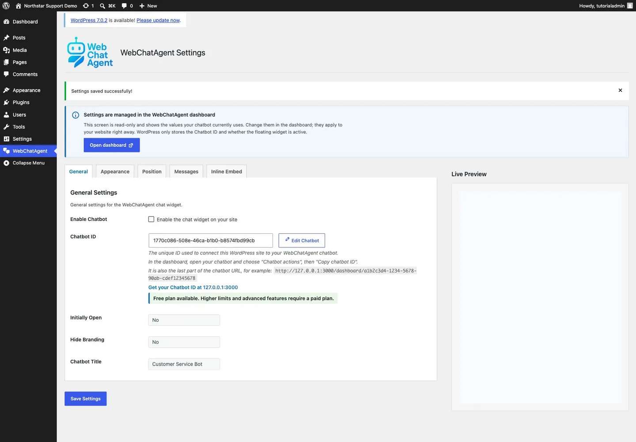Click the Posts pin icon in the sidebar
The height and width of the screenshot is (442, 636).
[6, 38]
